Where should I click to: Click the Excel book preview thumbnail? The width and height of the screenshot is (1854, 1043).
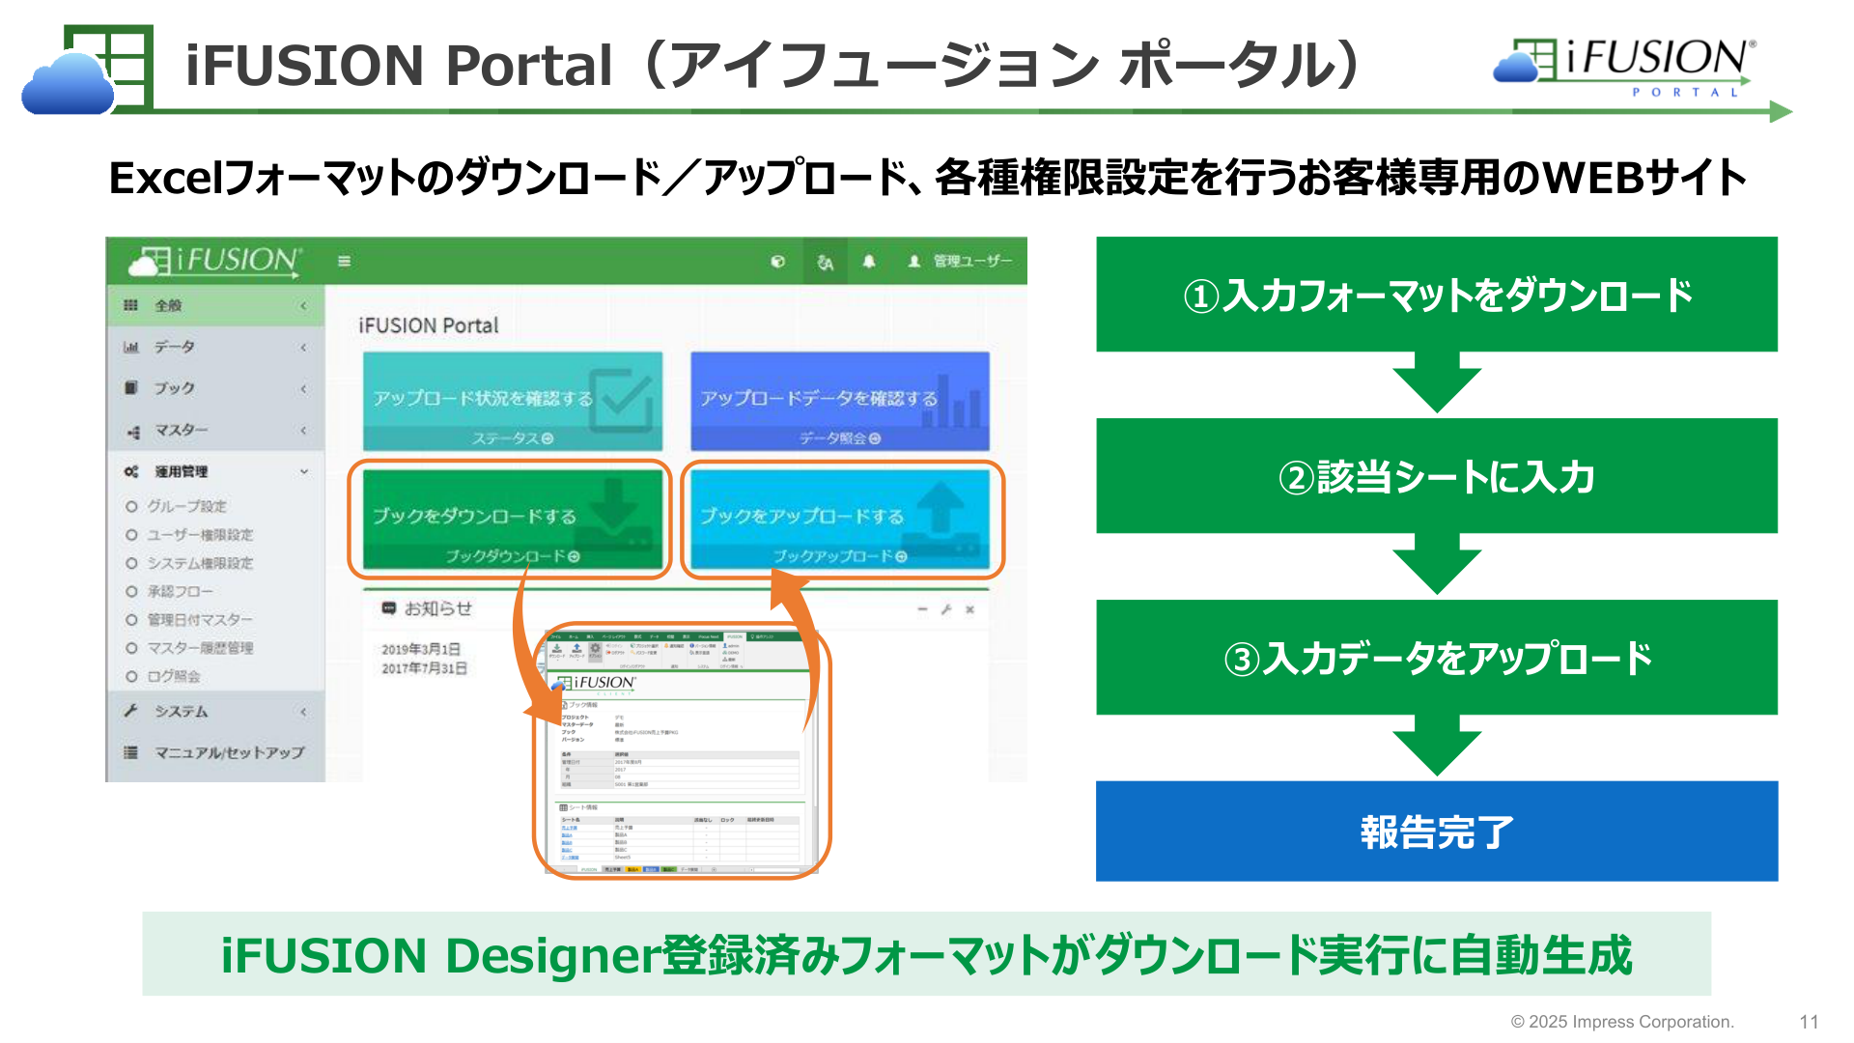[x=682, y=751]
